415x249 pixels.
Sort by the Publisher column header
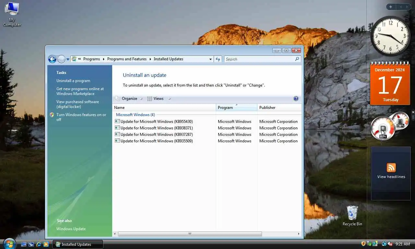pos(279,107)
